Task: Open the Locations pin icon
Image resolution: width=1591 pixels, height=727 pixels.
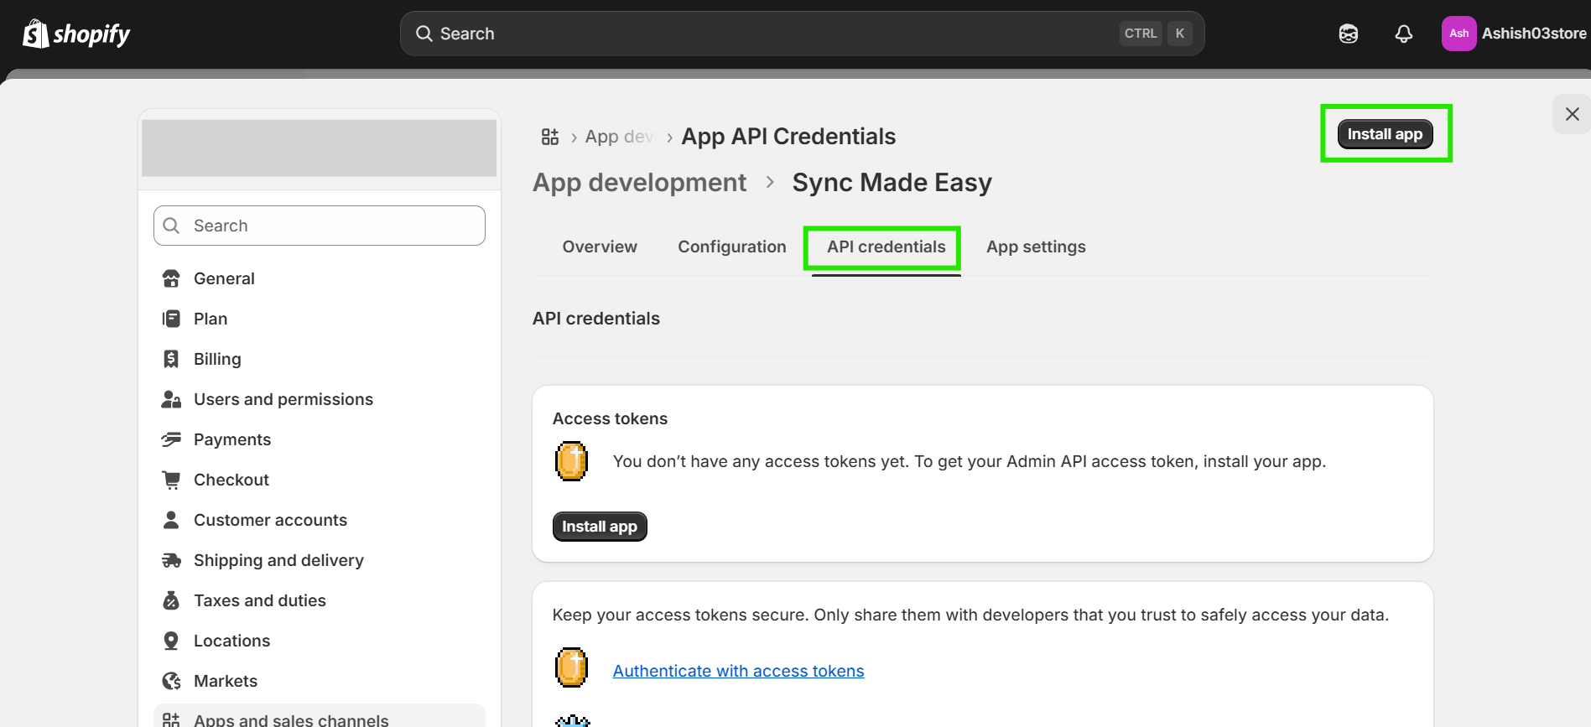Action: [171, 641]
